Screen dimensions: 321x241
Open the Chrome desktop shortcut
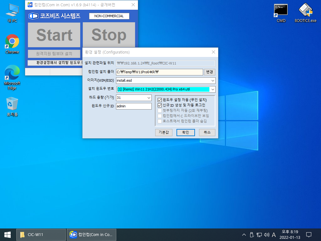click(x=12, y=44)
